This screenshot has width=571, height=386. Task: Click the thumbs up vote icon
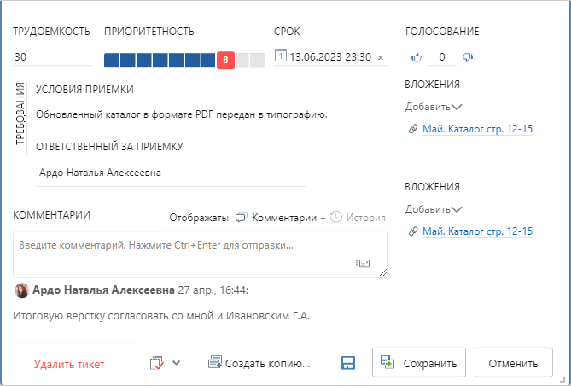(417, 57)
